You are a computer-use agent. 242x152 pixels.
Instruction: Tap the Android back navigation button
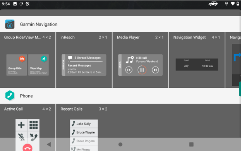(x=49, y=144)
